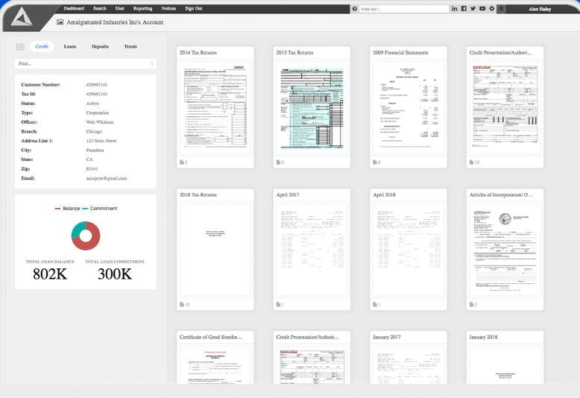Open the Trusts tab

(130, 47)
